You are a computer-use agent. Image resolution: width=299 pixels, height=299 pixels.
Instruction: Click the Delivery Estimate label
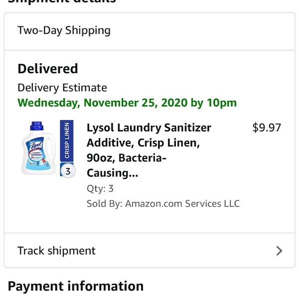(62, 88)
